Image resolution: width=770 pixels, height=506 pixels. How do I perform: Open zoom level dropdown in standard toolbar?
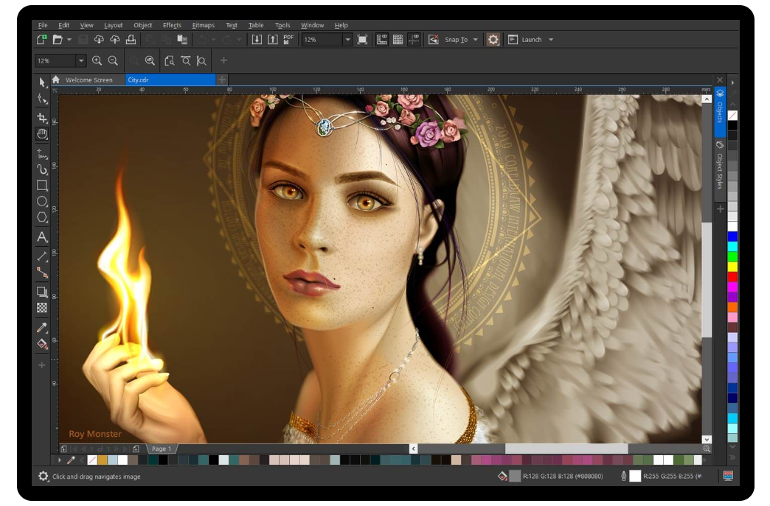pos(347,40)
